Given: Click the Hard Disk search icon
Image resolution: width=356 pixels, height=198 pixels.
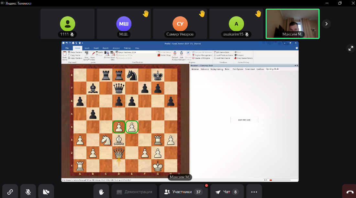Looking at the screenshot, I should click(113, 54).
